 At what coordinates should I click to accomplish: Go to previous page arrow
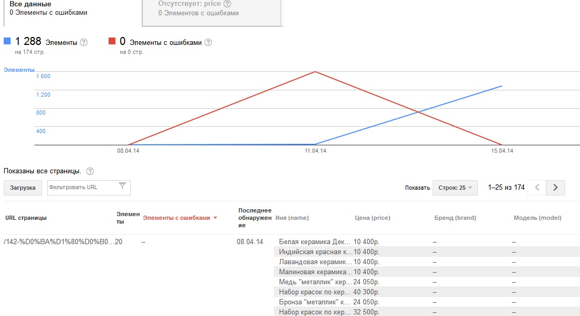coord(537,188)
